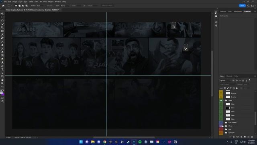The height and width of the screenshot is (145, 257).
Task: Select the Zoom tool
Action: (x=2, y=83)
